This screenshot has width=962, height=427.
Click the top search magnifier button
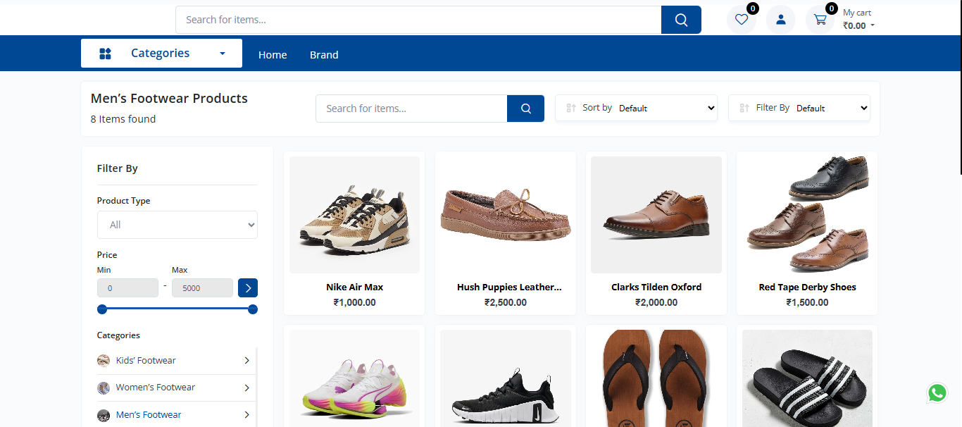coord(681,20)
